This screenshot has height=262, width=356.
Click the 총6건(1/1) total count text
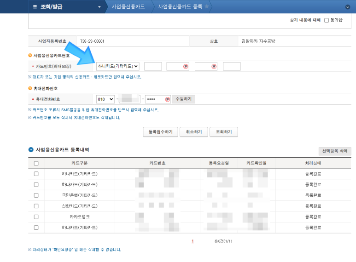[x=223, y=241]
